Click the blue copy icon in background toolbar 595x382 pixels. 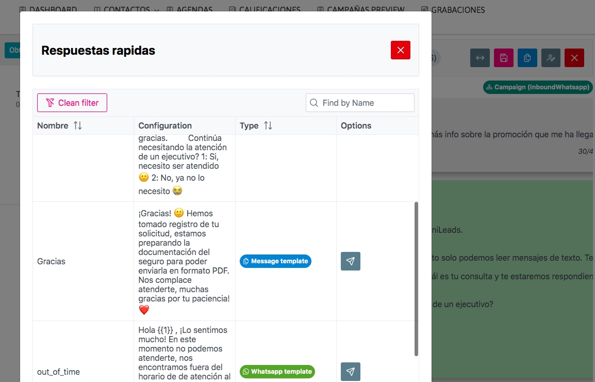[x=527, y=58]
